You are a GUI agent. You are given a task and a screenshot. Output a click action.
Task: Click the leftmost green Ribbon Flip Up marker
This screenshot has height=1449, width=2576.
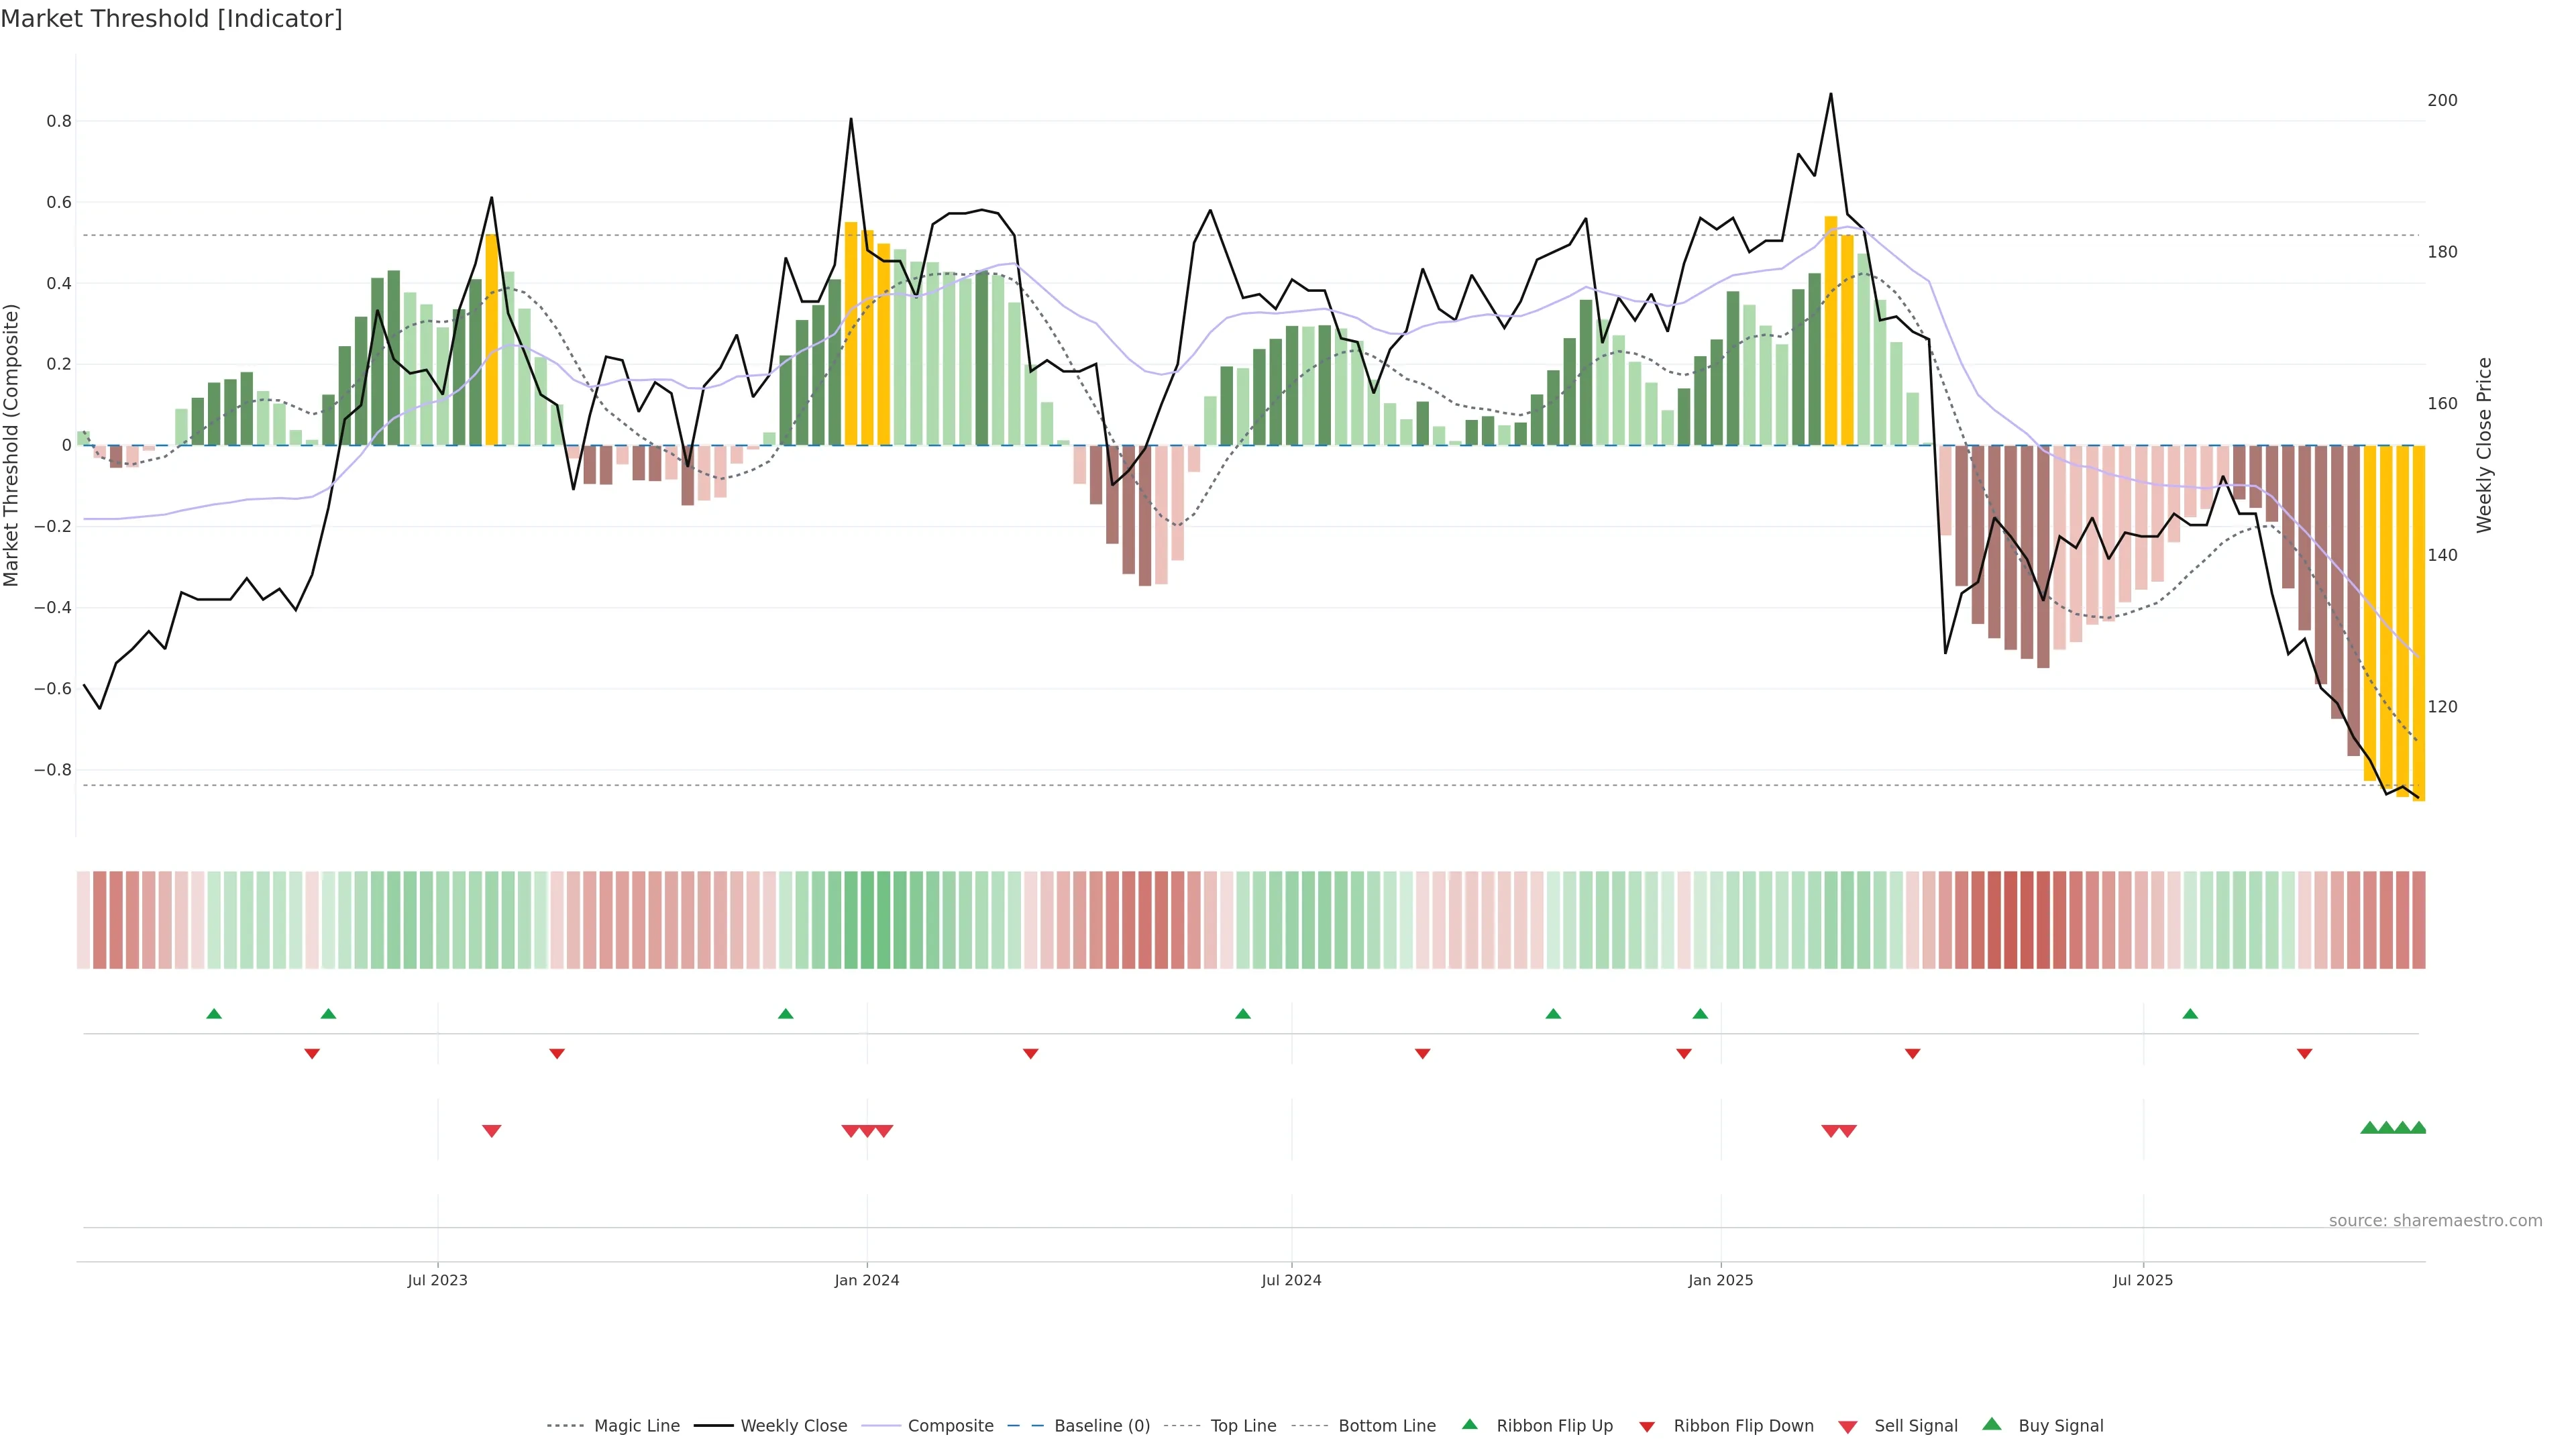pyautogui.click(x=214, y=1014)
